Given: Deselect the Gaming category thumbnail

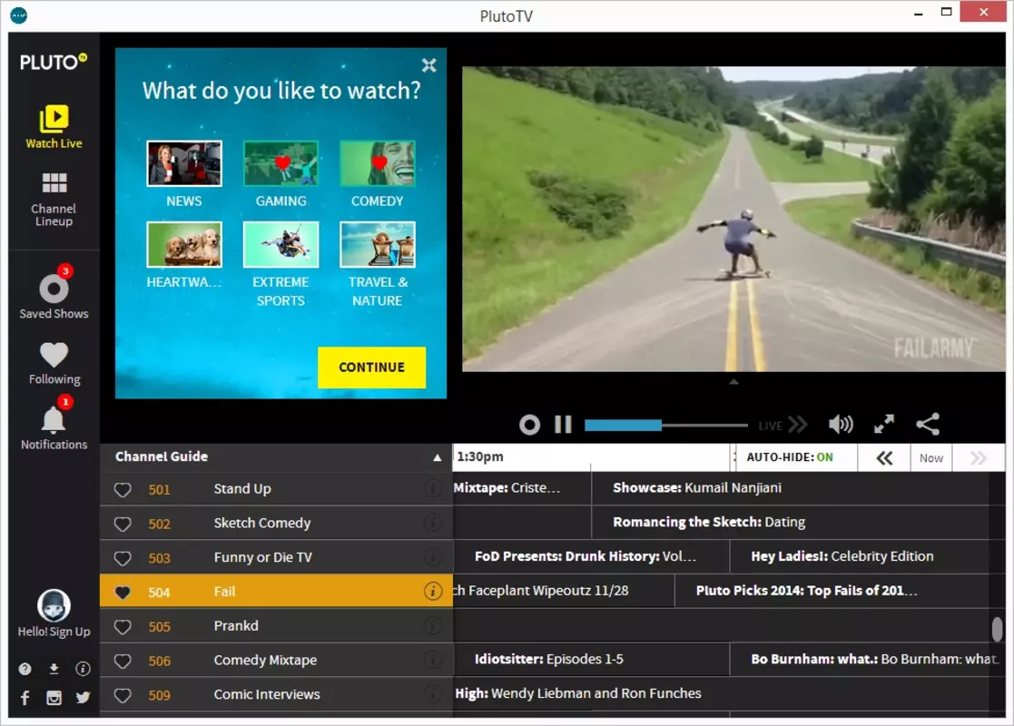Looking at the screenshot, I should [281, 163].
